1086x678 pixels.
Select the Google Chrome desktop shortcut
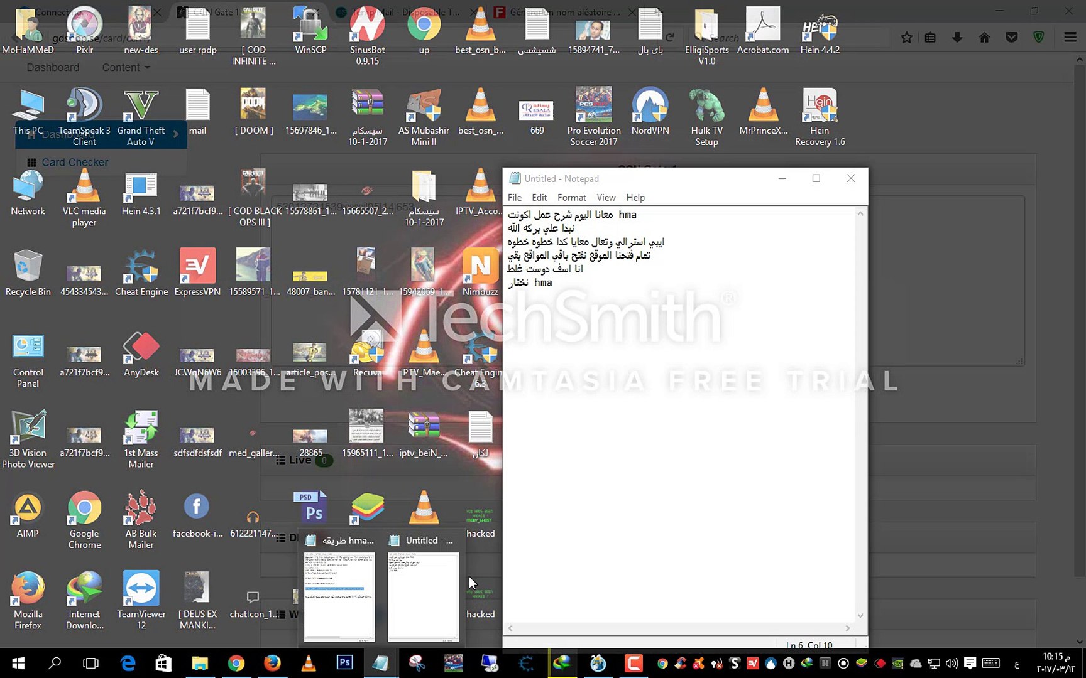(x=84, y=520)
